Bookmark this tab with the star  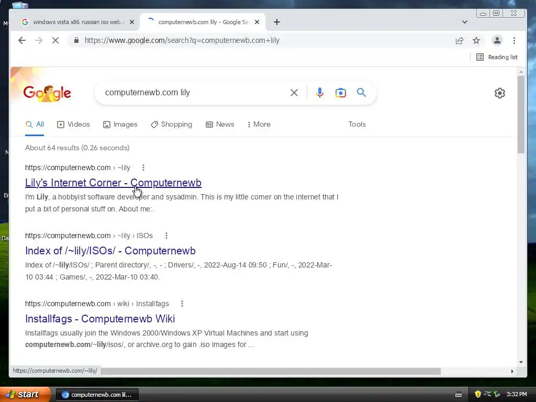tap(476, 40)
